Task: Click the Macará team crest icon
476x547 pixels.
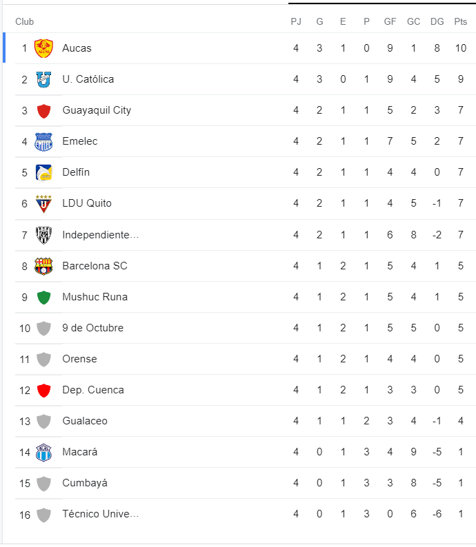Action: click(44, 453)
